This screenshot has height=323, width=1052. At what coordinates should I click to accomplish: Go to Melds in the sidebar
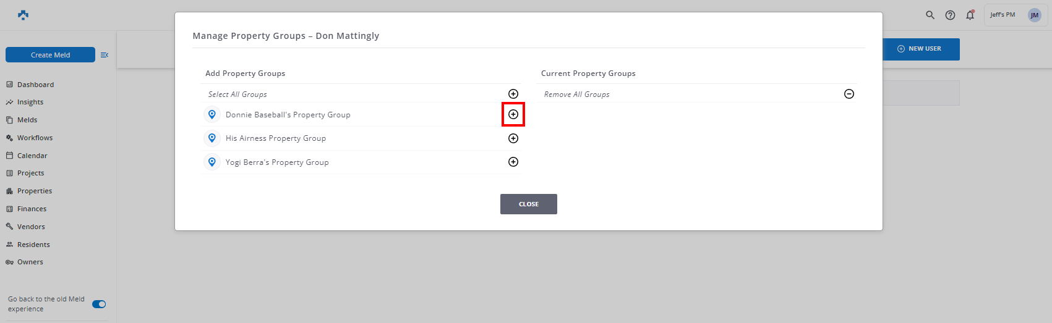(x=27, y=120)
